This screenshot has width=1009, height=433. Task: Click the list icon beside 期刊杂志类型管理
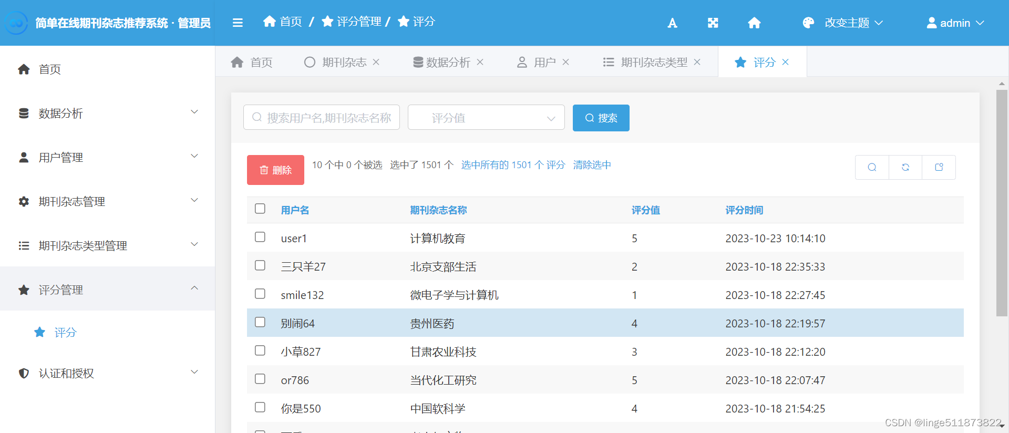coord(24,246)
